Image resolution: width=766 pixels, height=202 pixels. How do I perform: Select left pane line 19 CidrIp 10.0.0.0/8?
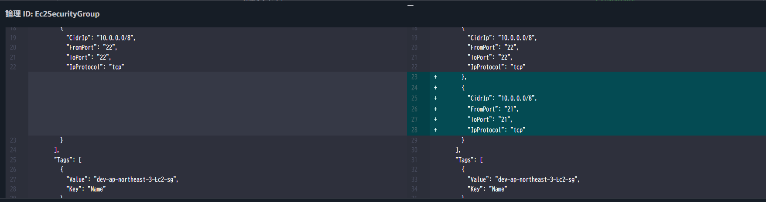pyautogui.click(x=101, y=38)
